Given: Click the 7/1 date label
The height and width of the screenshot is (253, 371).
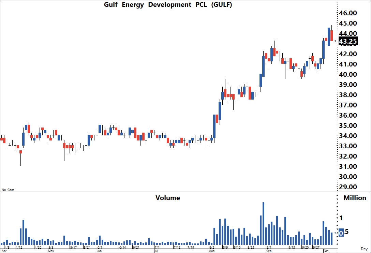Looking at the screenshot, I should (x=157, y=247).
